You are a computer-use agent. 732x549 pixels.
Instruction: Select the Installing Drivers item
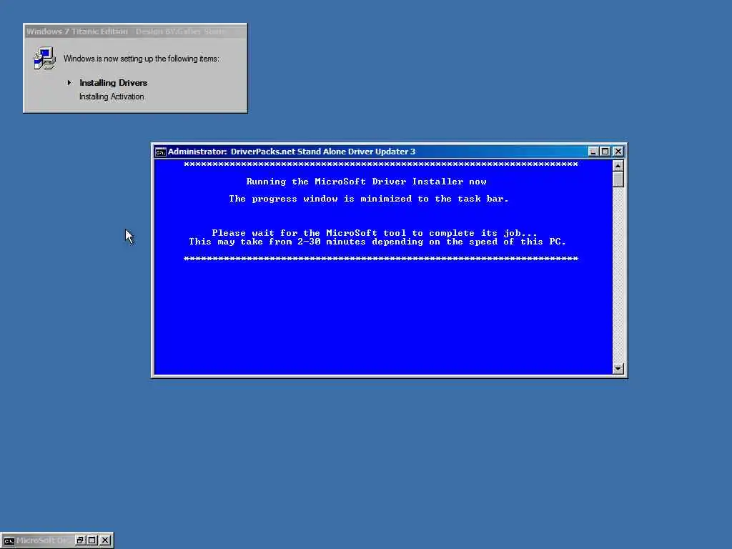point(113,83)
